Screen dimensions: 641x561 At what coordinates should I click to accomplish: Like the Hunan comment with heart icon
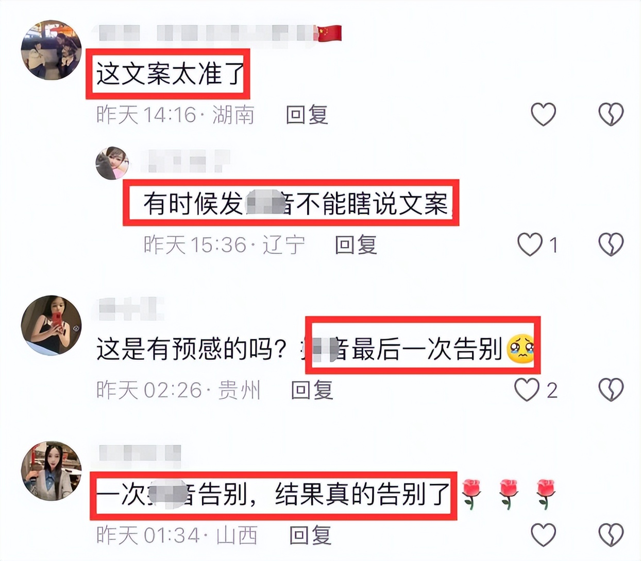544,114
